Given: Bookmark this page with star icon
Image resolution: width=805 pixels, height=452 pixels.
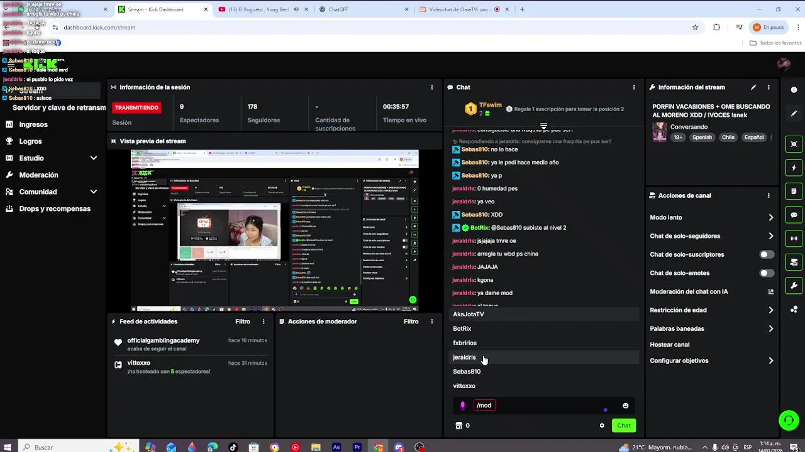Looking at the screenshot, I should click(x=695, y=28).
